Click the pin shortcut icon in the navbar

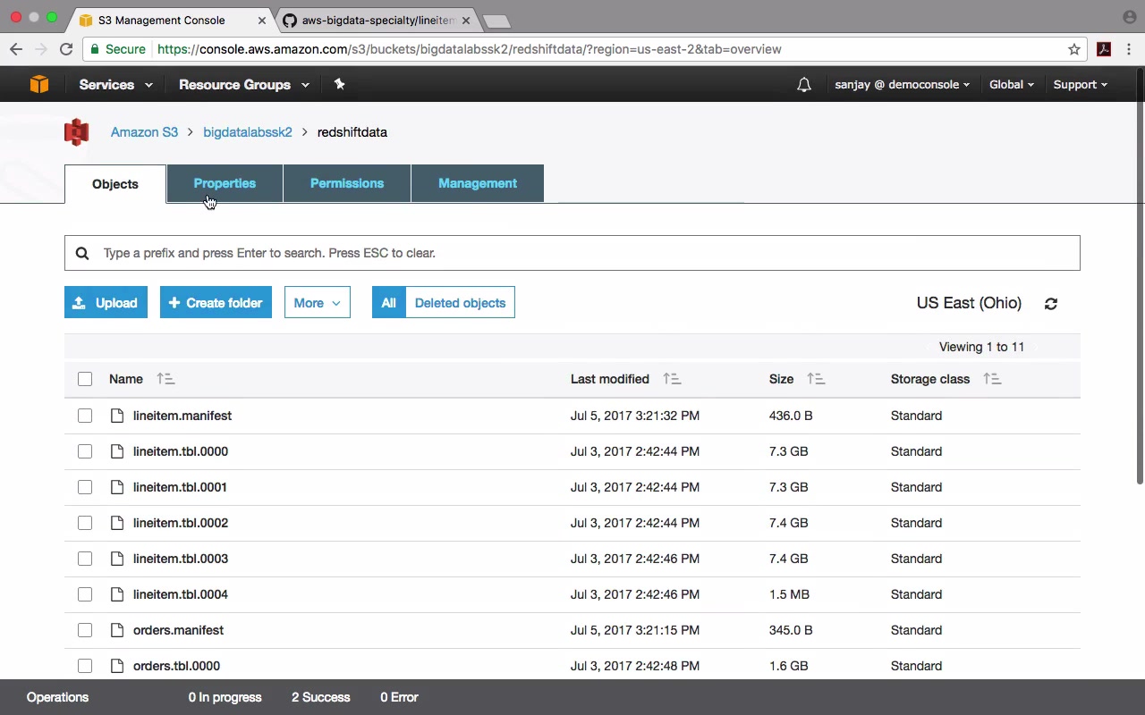pyautogui.click(x=339, y=84)
